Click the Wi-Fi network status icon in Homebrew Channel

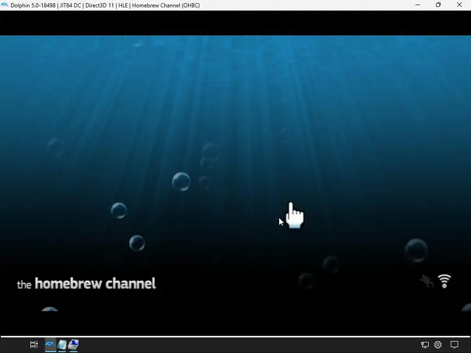coord(445,281)
